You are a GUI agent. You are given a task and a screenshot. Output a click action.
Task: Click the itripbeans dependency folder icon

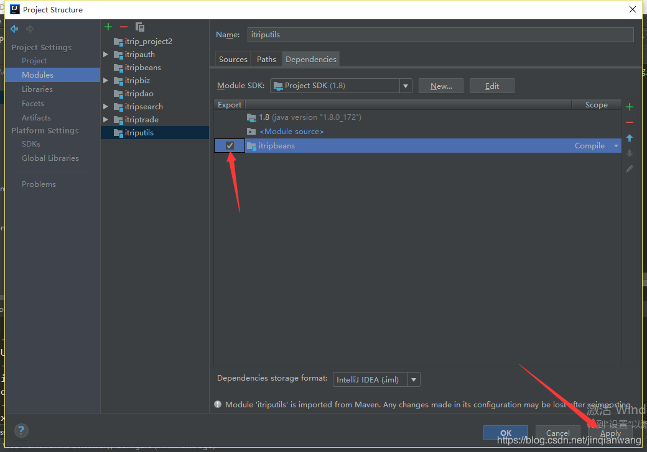point(251,146)
